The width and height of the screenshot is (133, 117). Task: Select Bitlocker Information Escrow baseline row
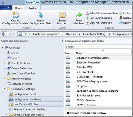point(98,58)
